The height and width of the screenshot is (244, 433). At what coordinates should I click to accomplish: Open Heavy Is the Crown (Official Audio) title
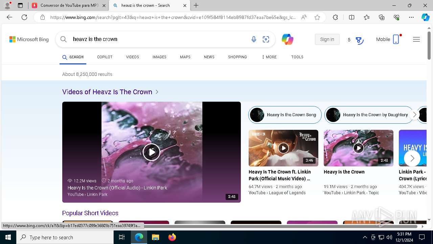(x=117, y=188)
